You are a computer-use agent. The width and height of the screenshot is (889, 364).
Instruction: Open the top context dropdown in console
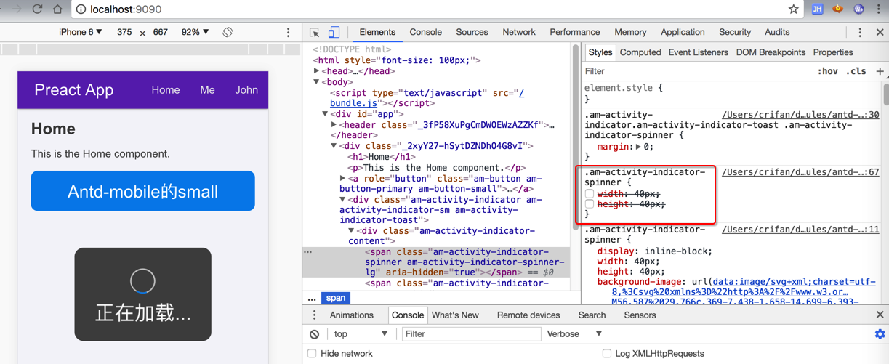point(361,334)
